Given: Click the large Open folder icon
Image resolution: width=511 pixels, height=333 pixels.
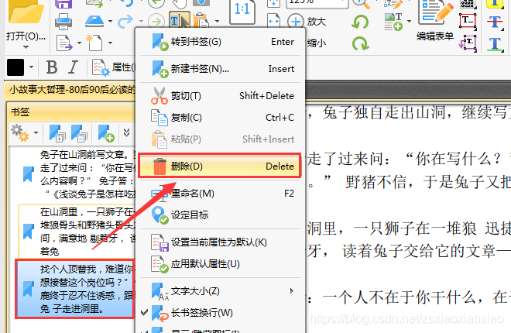Looking at the screenshot, I should click(x=26, y=12).
